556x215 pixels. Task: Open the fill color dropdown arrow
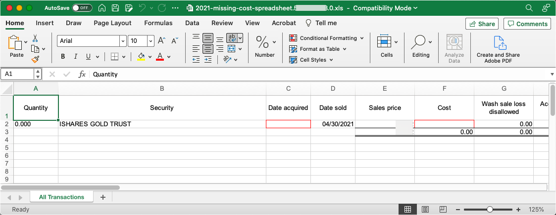point(150,57)
